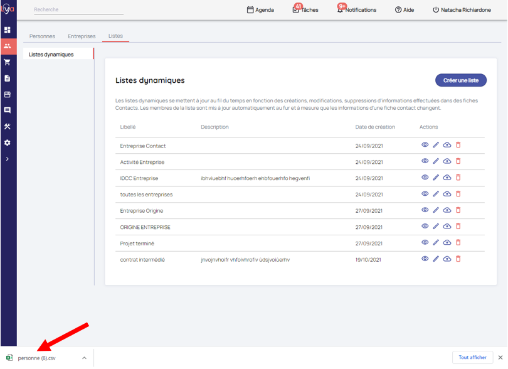Switch to the Personnes tab
This screenshot has height=369, width=508.
(42, 36)
